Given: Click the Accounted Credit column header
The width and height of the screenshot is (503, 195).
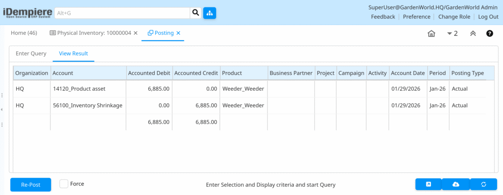Looking at the screenshot, I should [x=196, y=73].
